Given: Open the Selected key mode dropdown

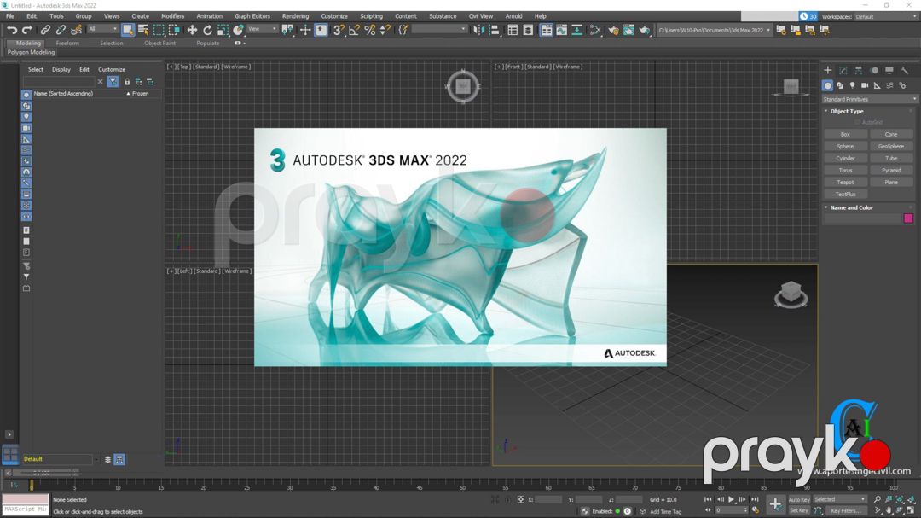Looking at the screenshot, I should pyautogui.click(x=840, y=499).
